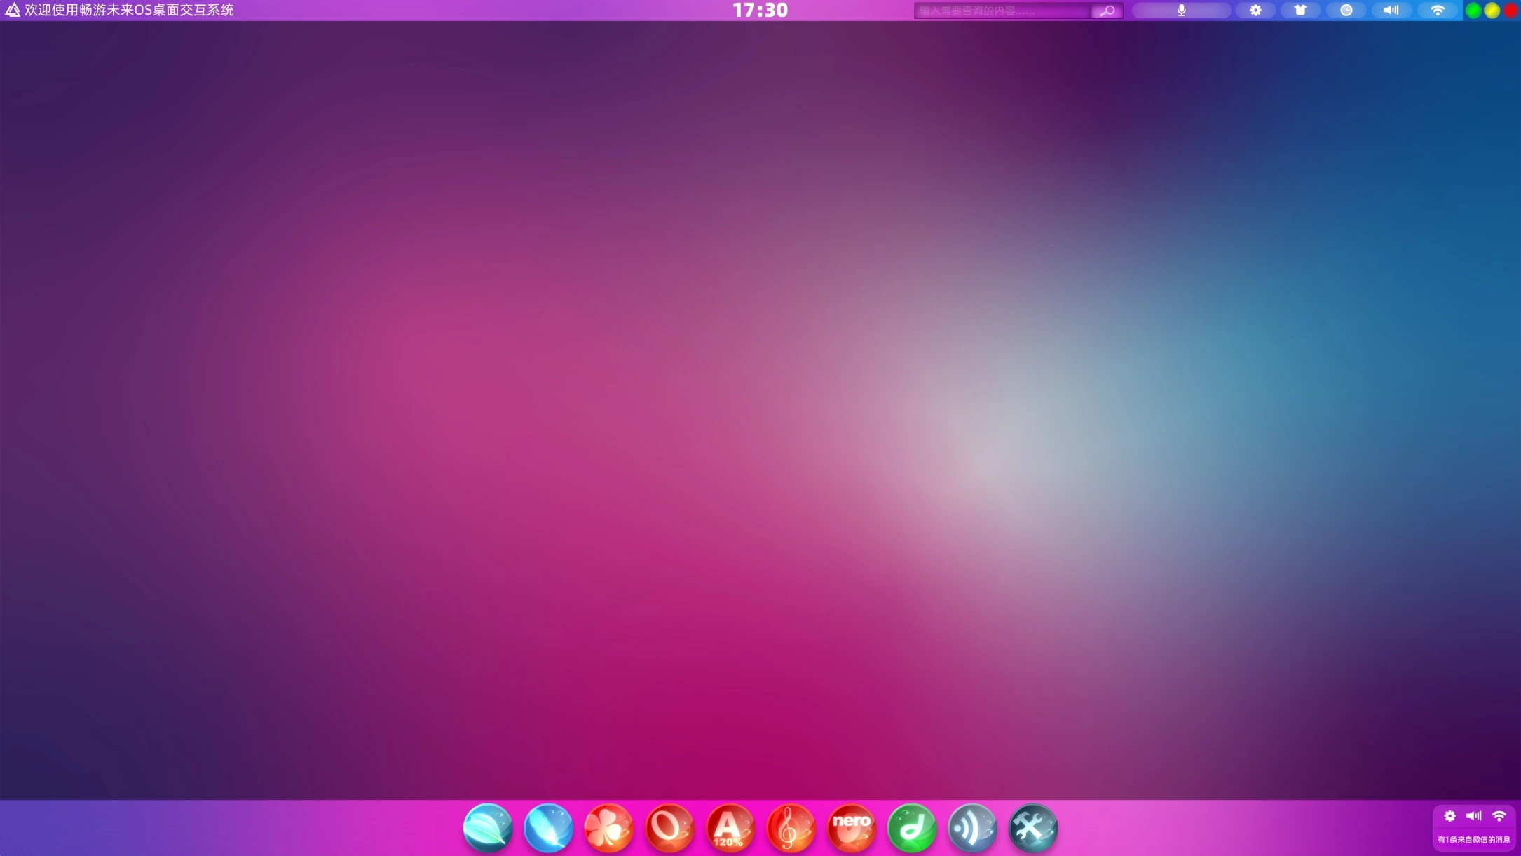Open the t-shirt theme icon in top bar
The height and width of the screenshot is (856, 1521).
[x=1301, y=11]
